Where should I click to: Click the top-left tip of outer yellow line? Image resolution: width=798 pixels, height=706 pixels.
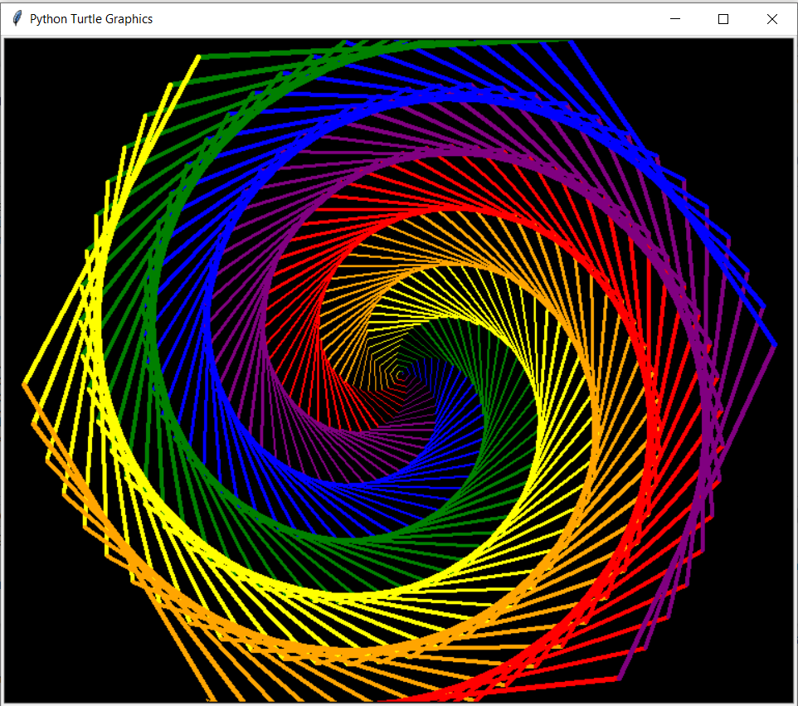point(199,57)
